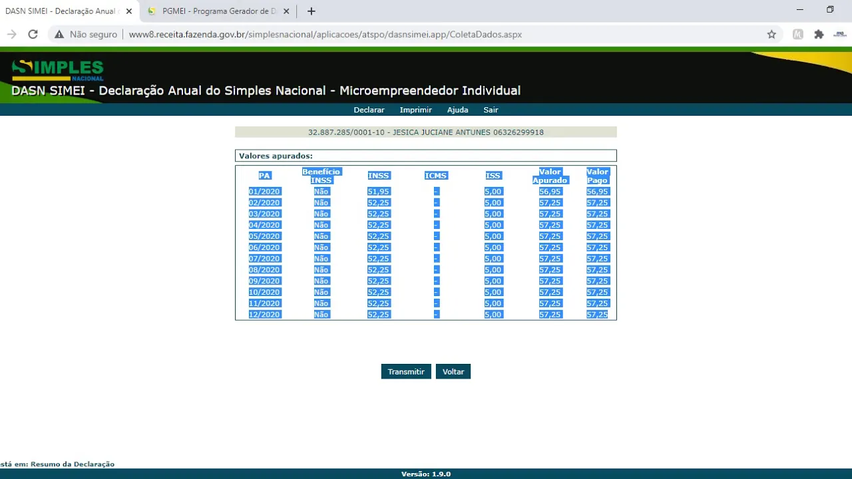Click the ISS 5,00 value in row 06/2020

pyautogui.click(x=493, y=247)
